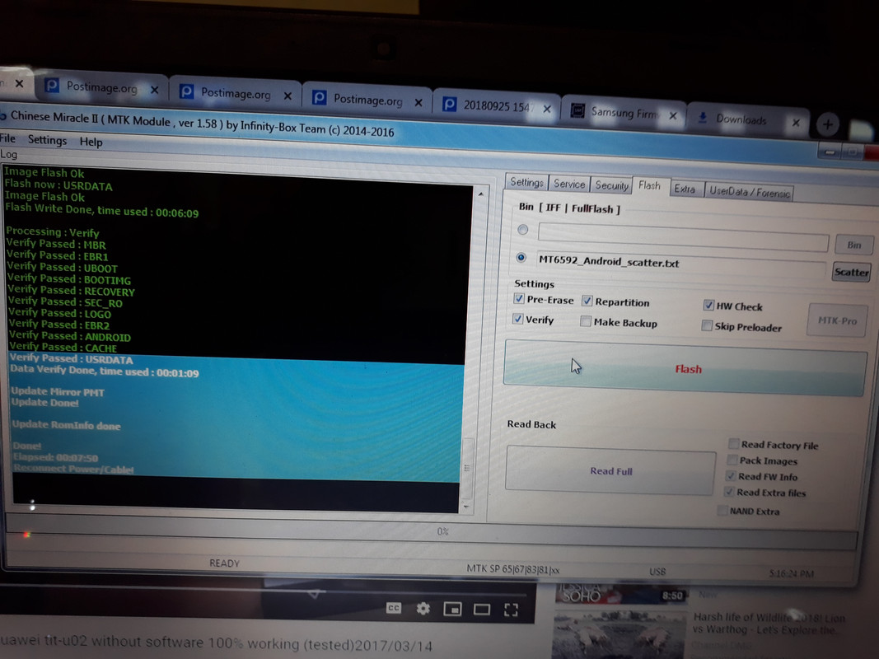Toggle YouTube theater mode icon

[482, 609]
